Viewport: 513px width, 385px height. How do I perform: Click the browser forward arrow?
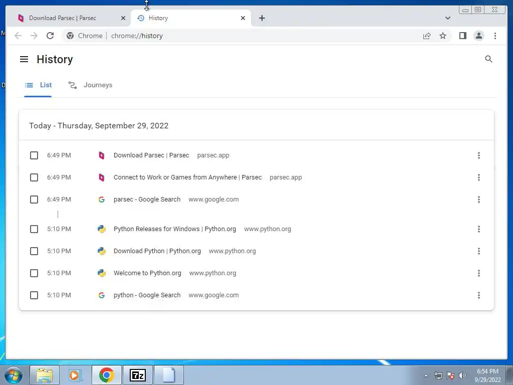tap(34, 36)
